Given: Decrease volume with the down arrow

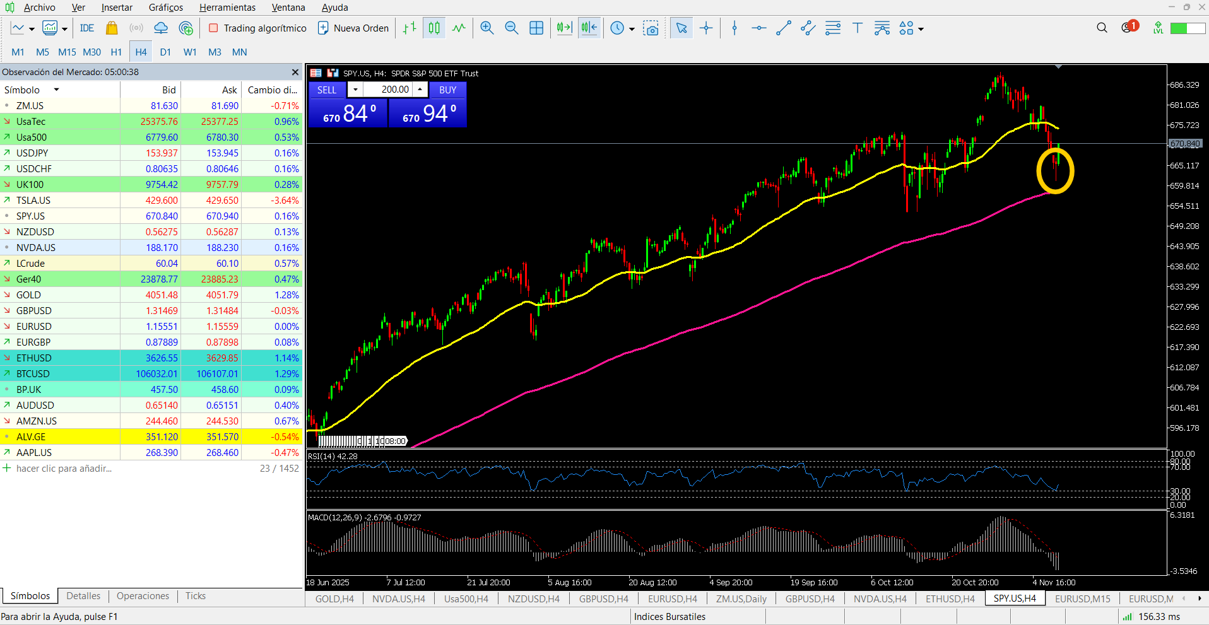Looking at the screenshot, I should [x=355, y=90].
